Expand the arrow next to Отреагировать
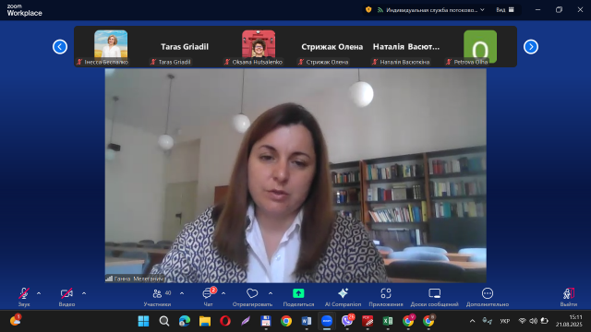This screenshot has width=591, height=332. [x=271, y=293]
